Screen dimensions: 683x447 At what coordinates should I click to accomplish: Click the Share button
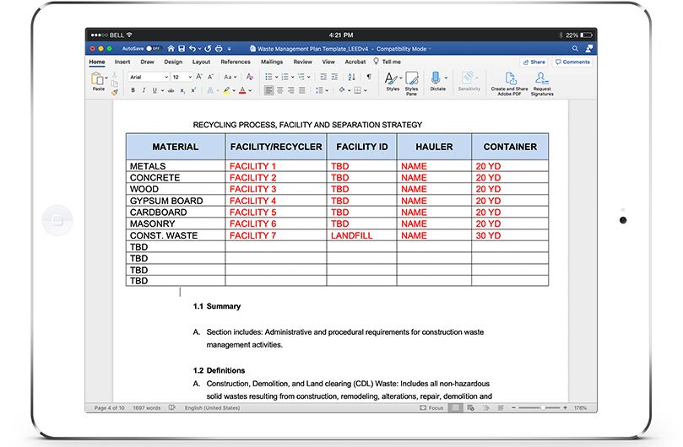click(x=534, y=62)
